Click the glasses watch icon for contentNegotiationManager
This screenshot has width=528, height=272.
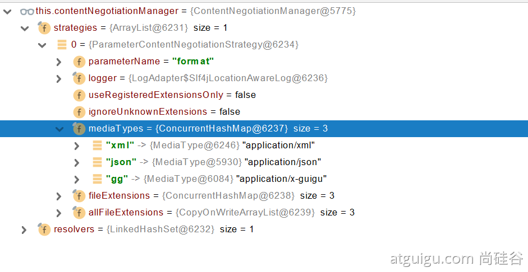point(26,11)
